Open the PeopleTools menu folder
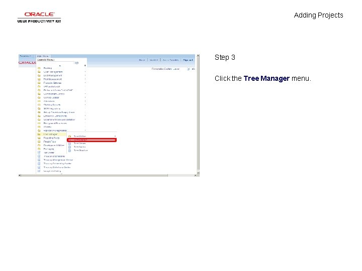 [50, 142]
